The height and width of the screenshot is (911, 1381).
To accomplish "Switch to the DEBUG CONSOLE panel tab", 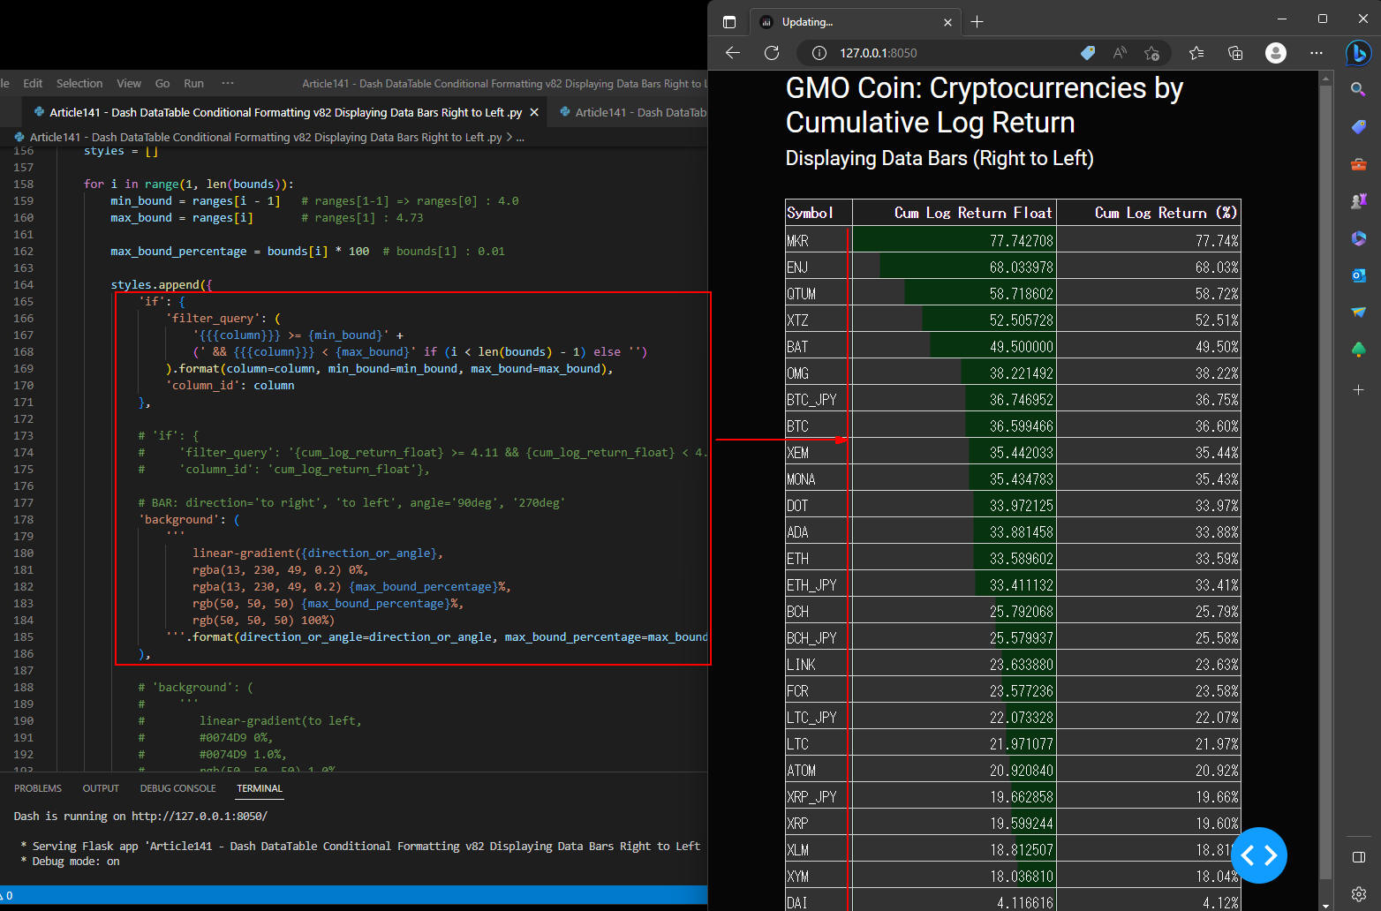I will tap(177, 788).
